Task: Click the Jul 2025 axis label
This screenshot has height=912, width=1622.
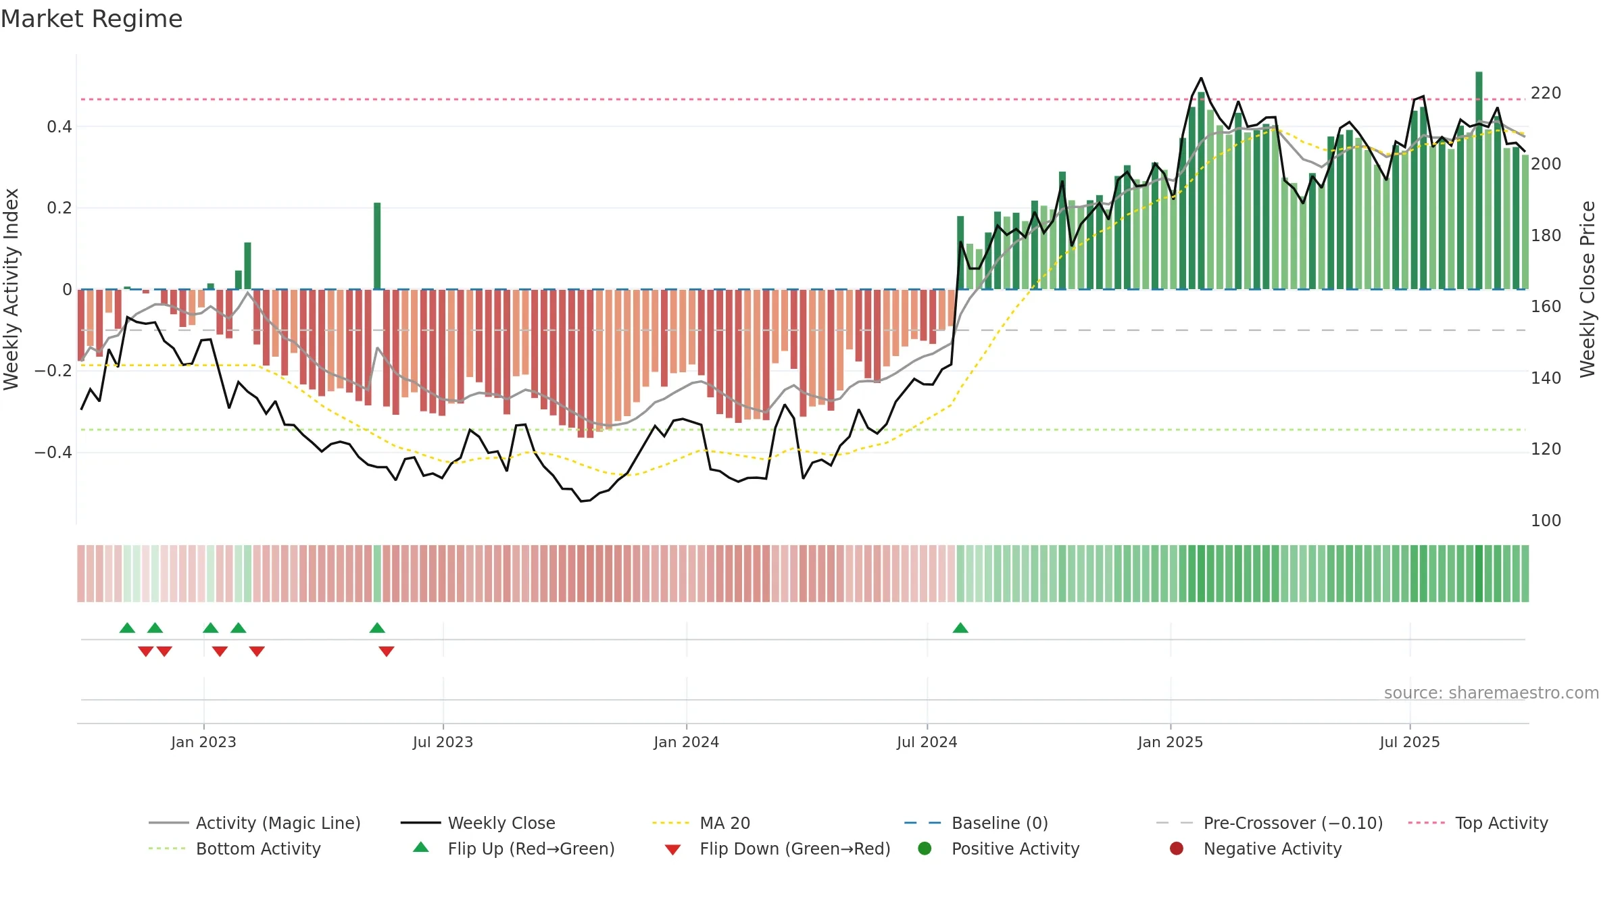Action: click(1409, 742)
